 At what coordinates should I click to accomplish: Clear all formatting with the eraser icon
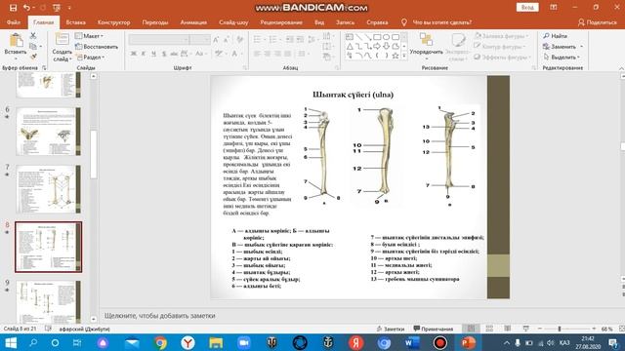point(240,39)
